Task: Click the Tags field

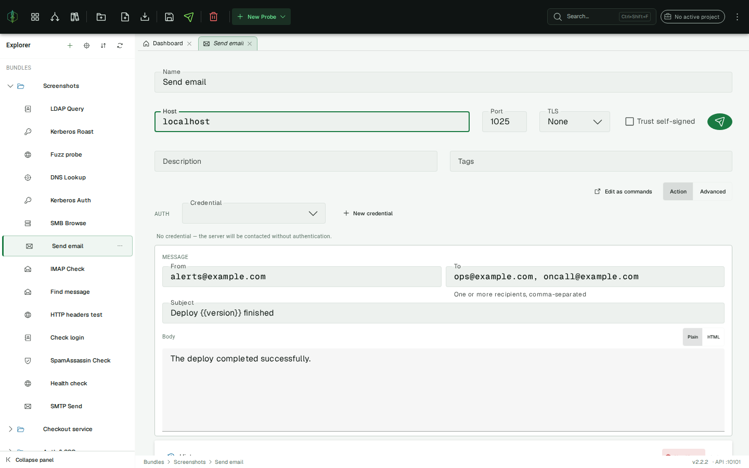Action: click(591, 161)
